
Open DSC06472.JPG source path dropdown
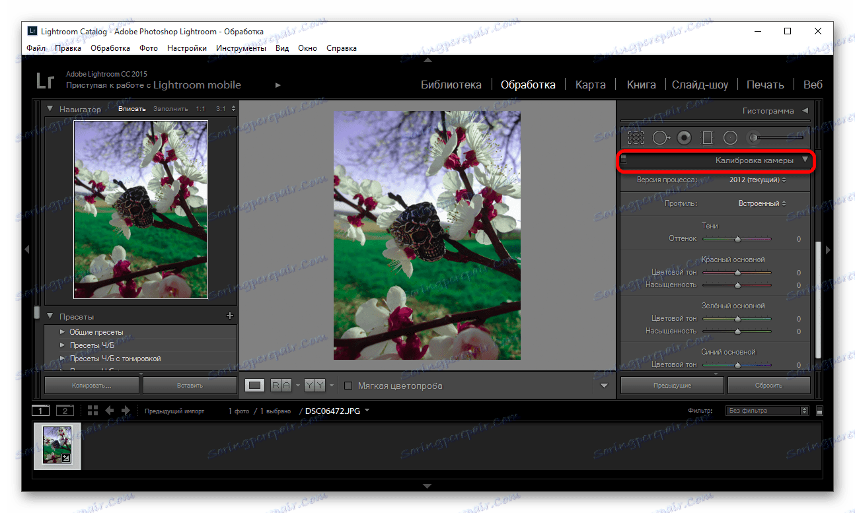(x=367, y=411)
